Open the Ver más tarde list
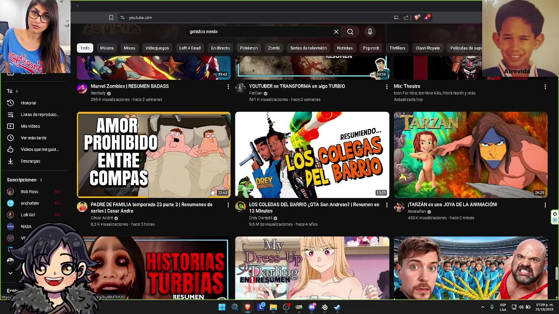 coord(33,138)
